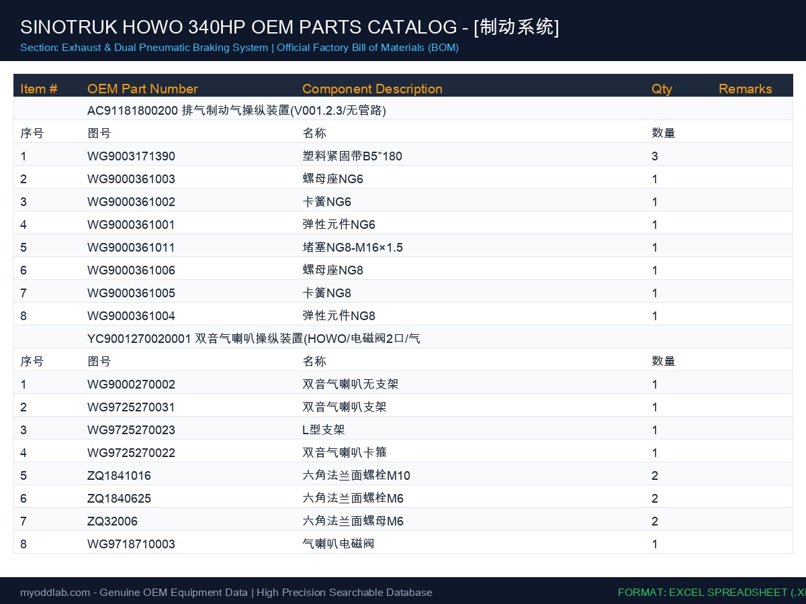Click part number WG9000361006
Viewport: 806px width, 604px height.
[x=131, y=270]
